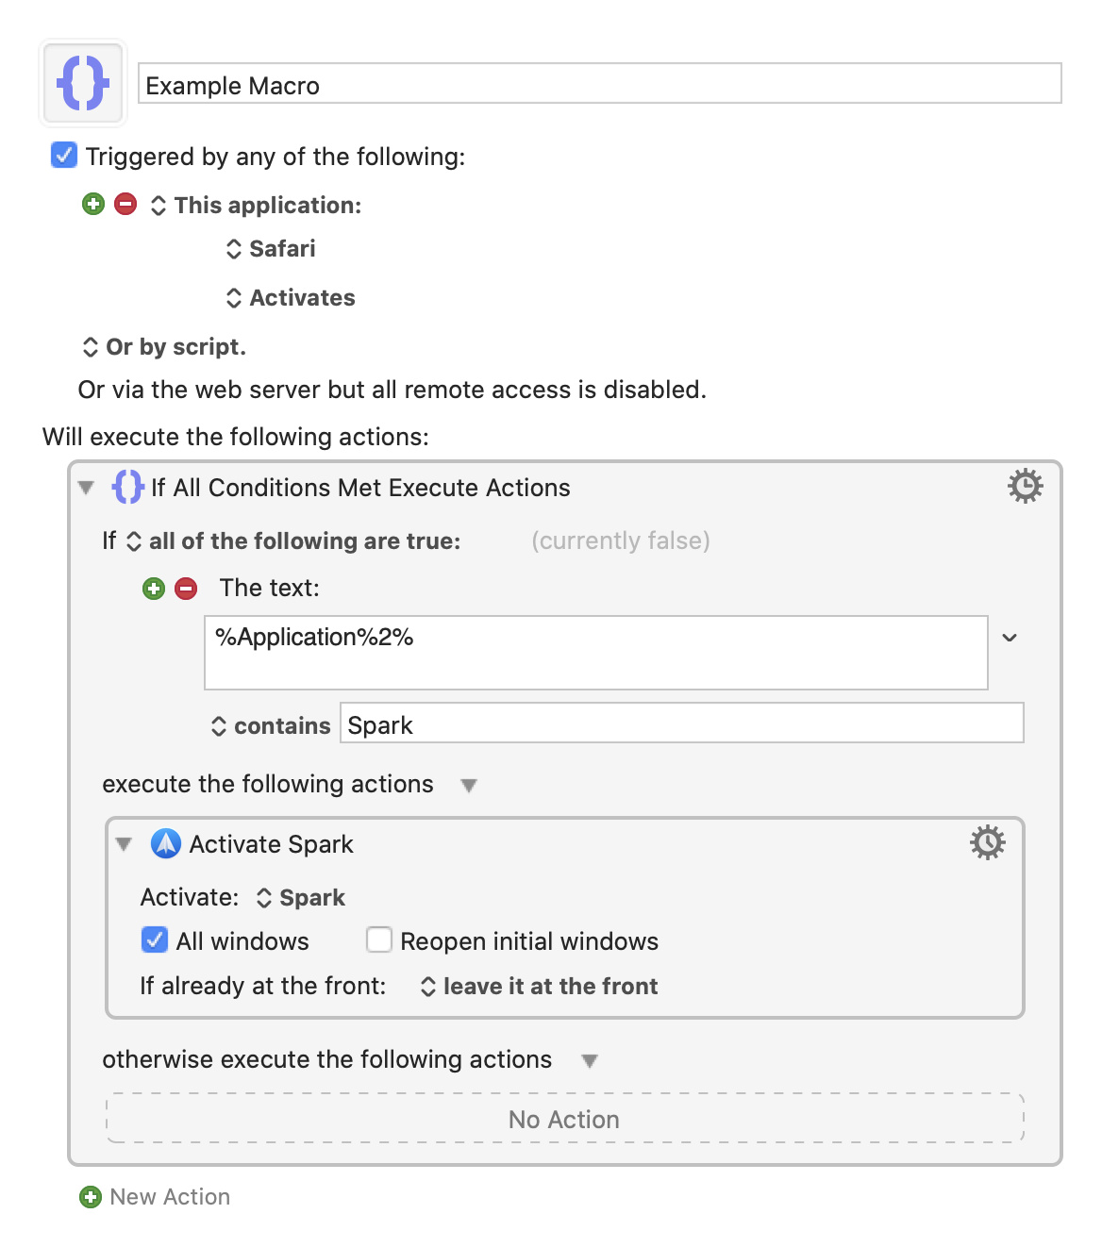Open token insert chevron beside text field
1102x1247 pixels.
pos(1010,638)
